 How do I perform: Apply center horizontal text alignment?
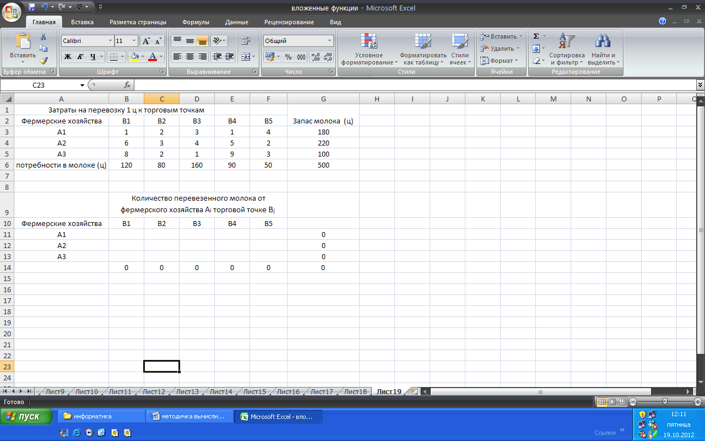click(x=190, y=56)
